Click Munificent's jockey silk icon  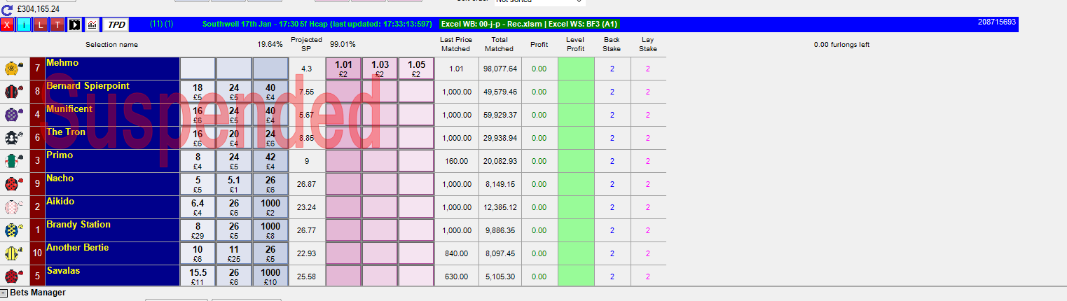pos(13,115)
